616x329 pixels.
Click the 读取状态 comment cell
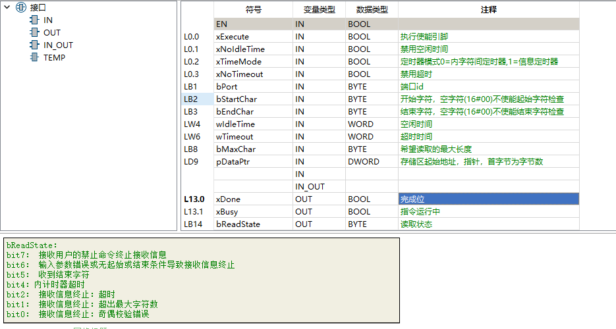pyautogui.click(x=489, y=224)
